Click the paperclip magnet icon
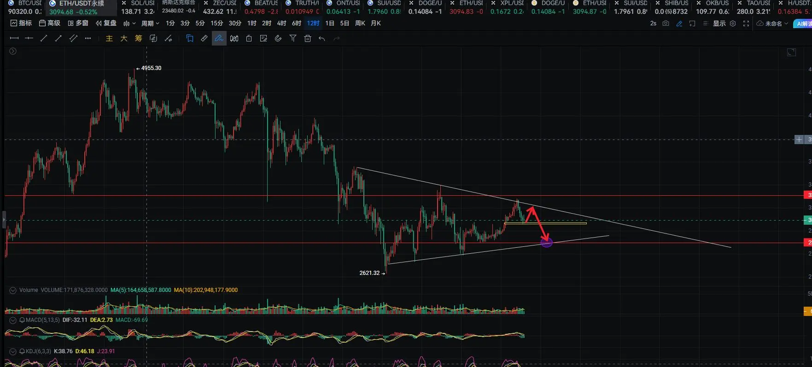The width and height of the screenshot is (812, 367). 278,39
